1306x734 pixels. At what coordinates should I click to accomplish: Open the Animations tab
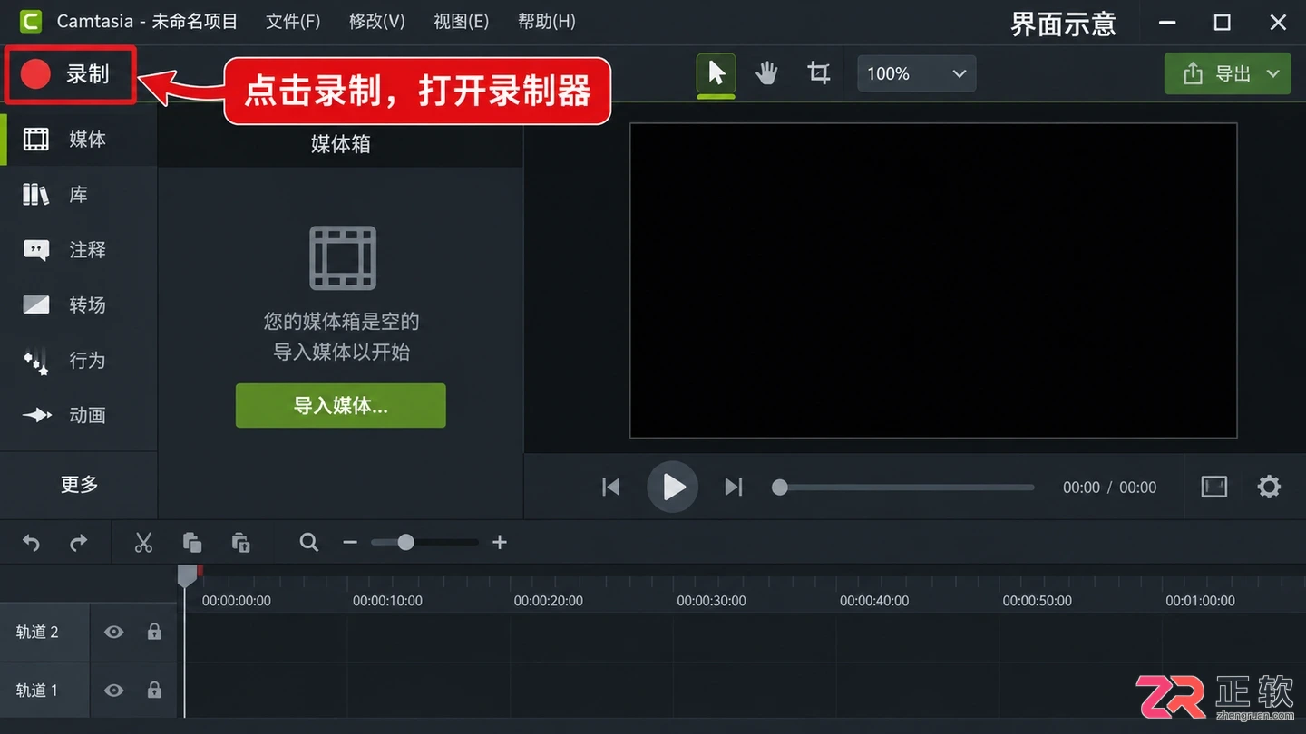click(79, 416)
